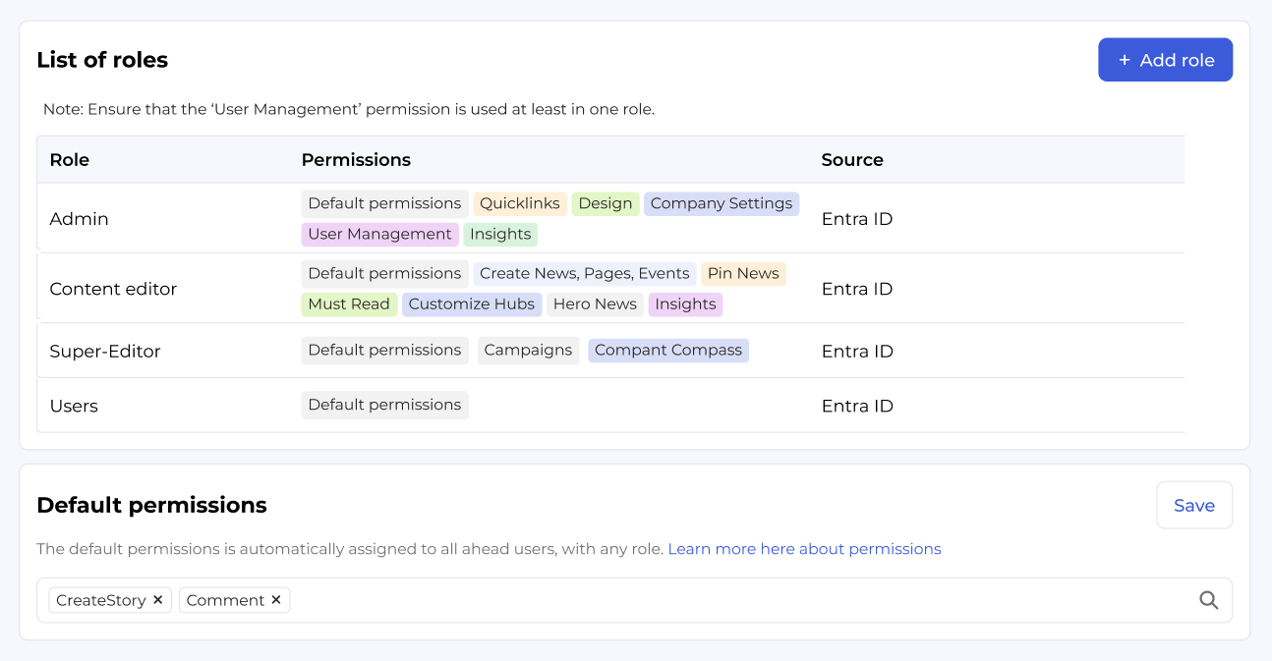Click Entra ID source for the Admin role
Viewport: 1272px width, 661px height.
tap(856, 219)
